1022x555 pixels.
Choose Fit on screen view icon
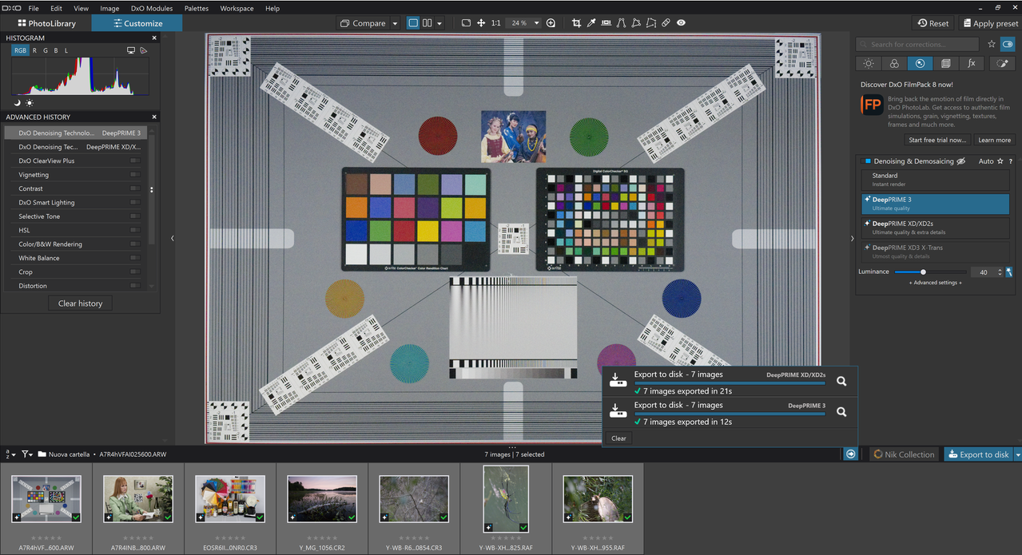466,23
